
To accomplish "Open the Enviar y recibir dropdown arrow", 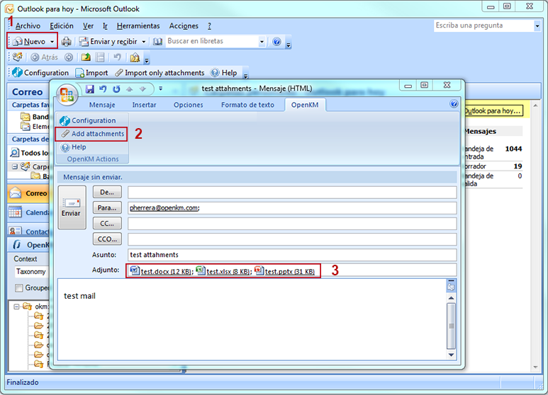I will pyautogui.click(x=144, y=42).
